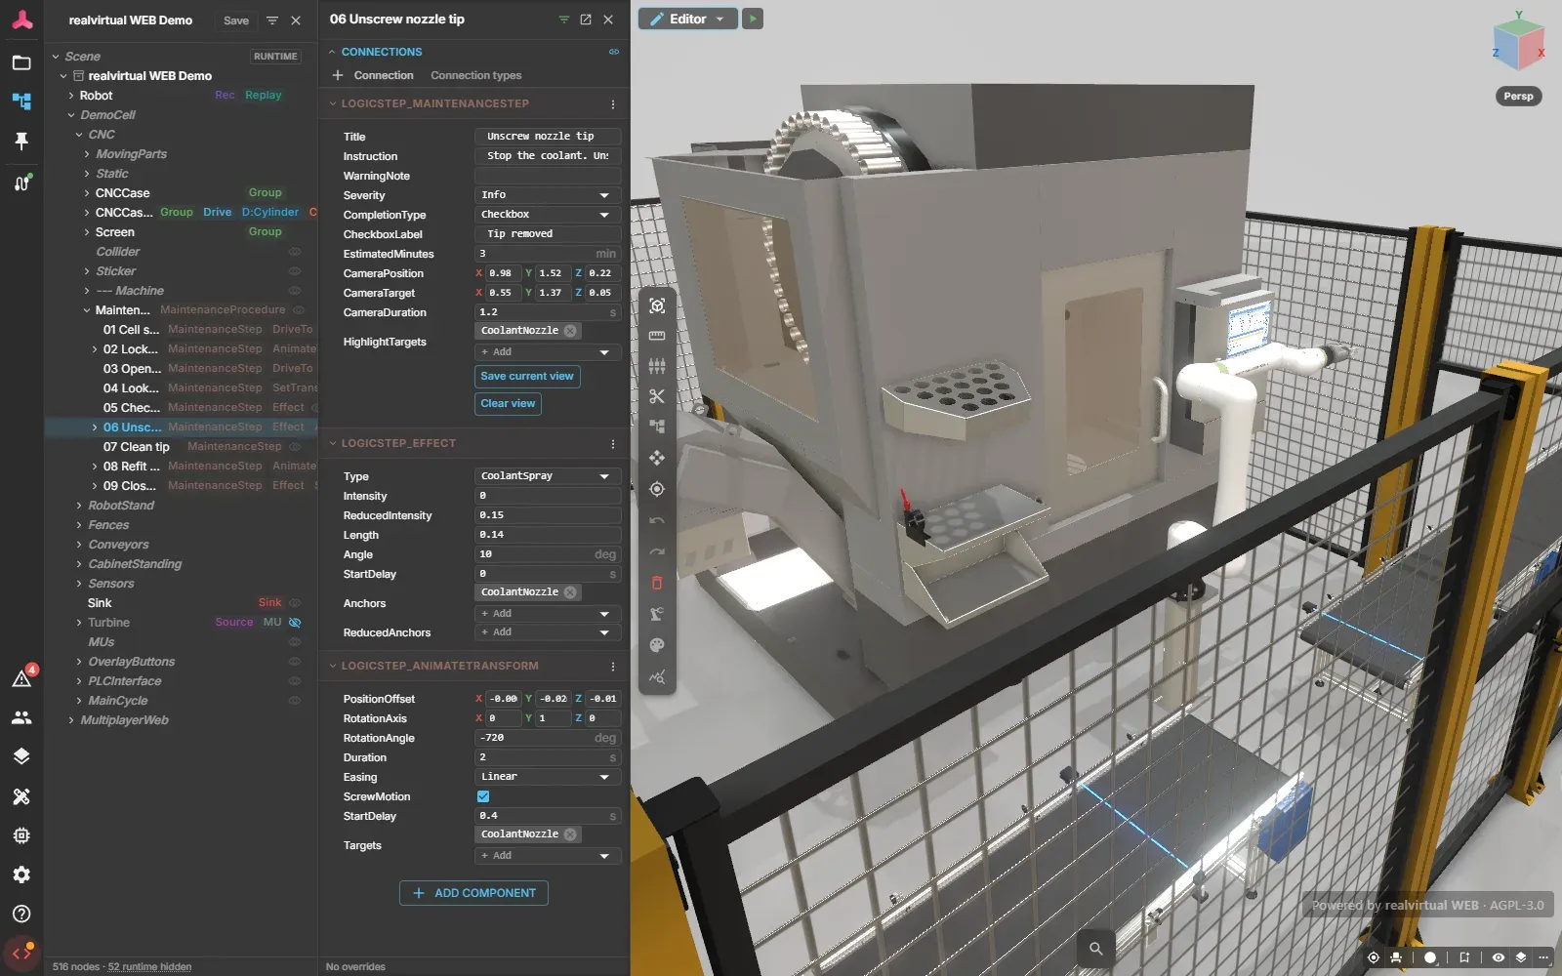Open the Editor mode dropdown
Viewport: 1562px width, 976px height.
tap(687, 19)
